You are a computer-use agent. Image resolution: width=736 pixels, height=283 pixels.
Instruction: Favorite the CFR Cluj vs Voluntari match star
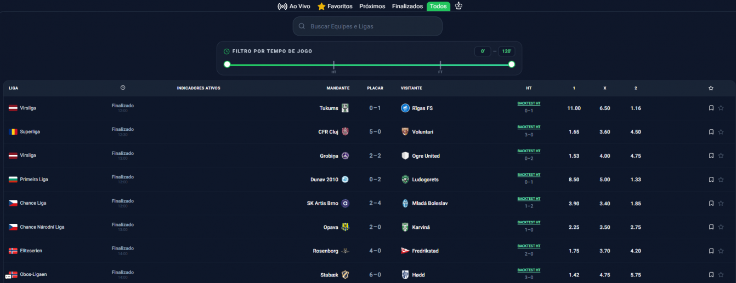pyautogui.click(x=721, y=132)
